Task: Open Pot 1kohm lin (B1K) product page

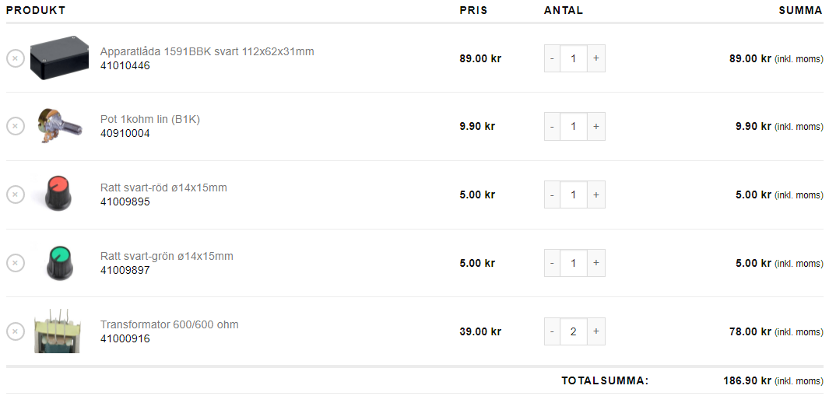Action: coord(150,119)
